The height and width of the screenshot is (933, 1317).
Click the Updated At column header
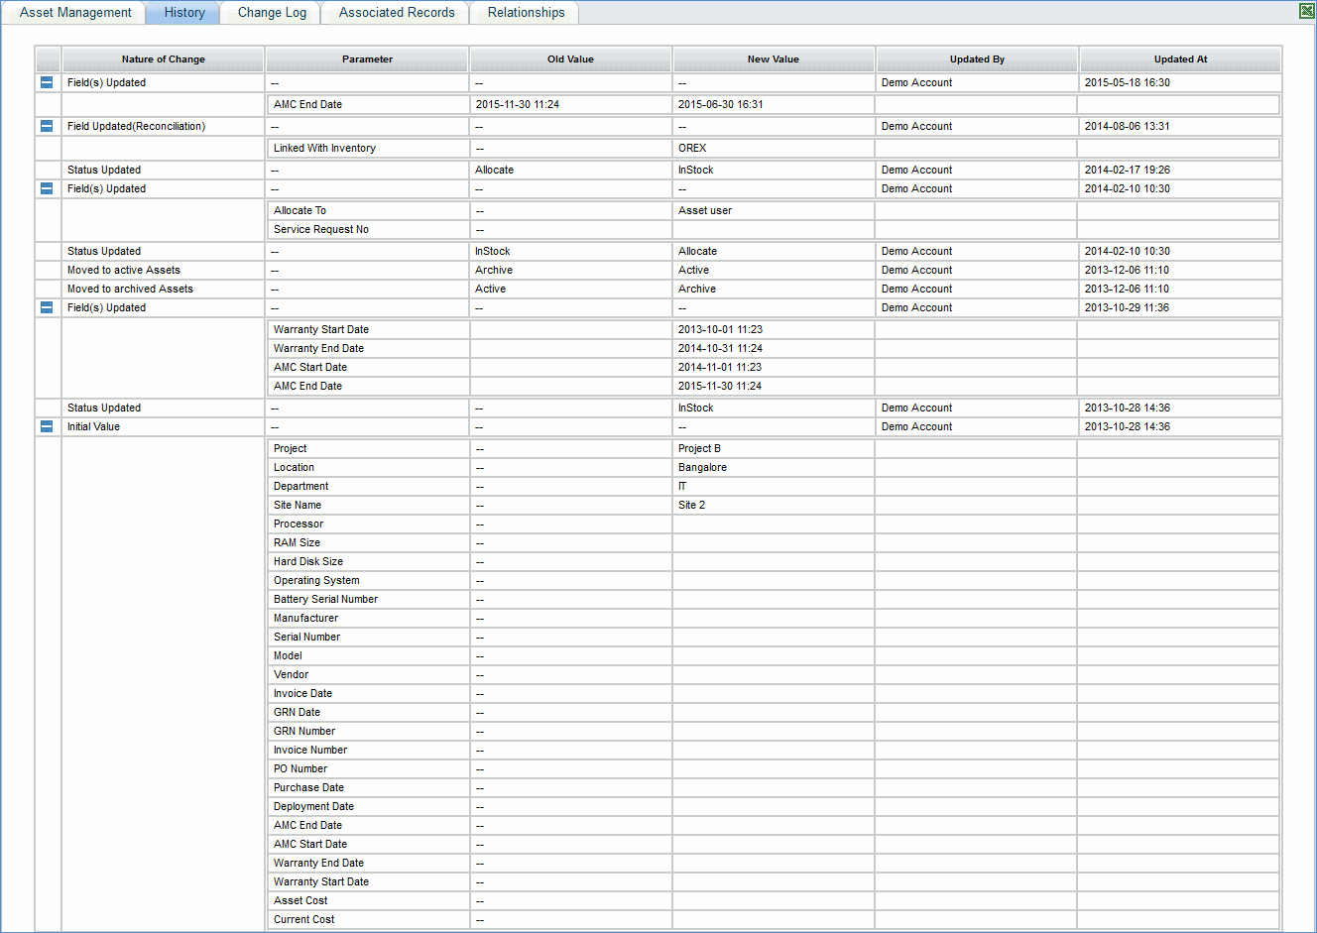click(1180, 59)
